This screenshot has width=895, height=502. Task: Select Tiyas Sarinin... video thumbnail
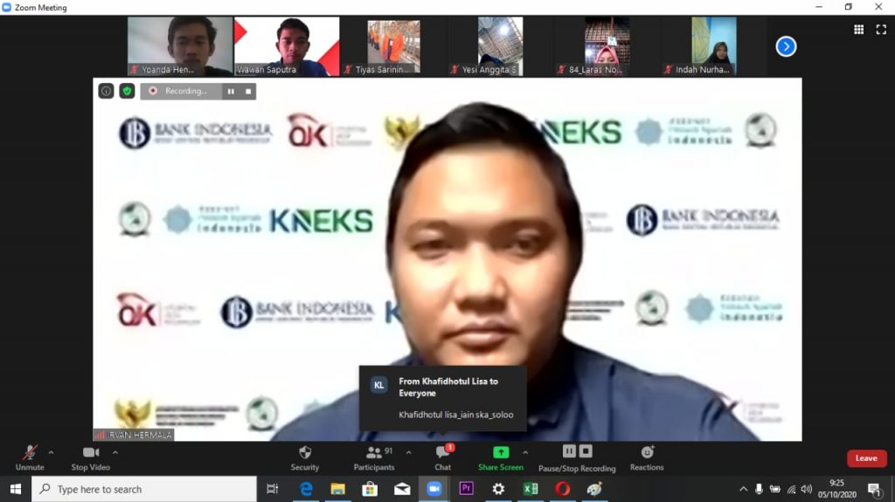pos(393,46)
